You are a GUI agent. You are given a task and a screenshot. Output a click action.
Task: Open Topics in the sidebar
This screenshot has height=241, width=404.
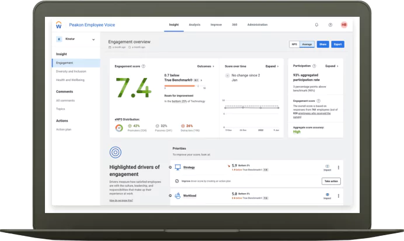coord(61,109)
